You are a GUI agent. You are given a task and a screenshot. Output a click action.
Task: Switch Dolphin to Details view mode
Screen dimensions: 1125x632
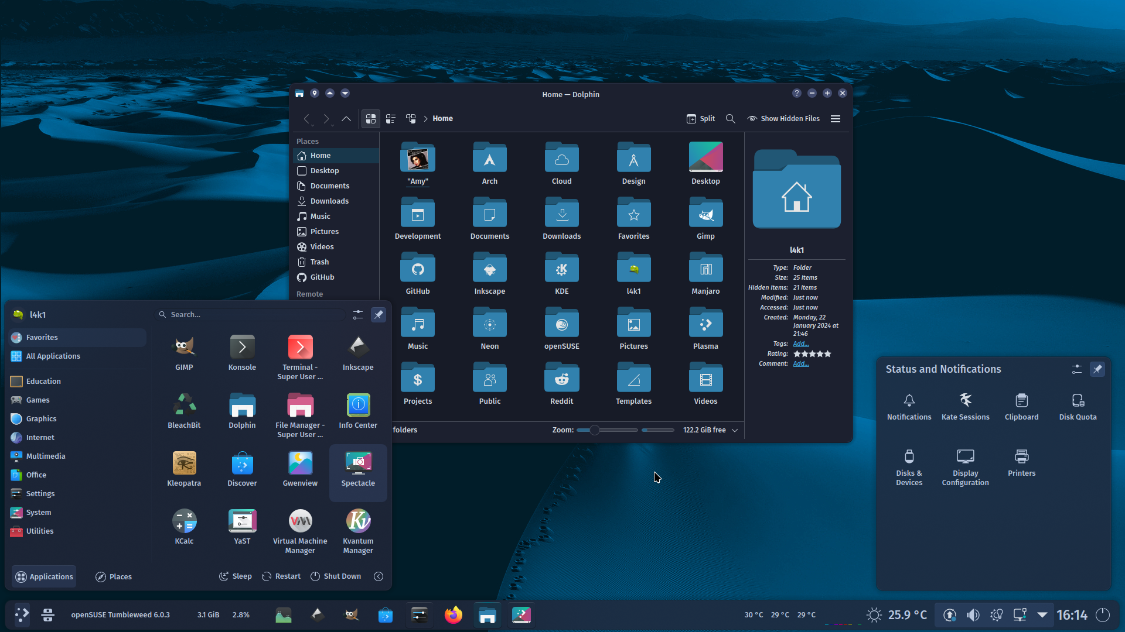[x=411, y=118]
